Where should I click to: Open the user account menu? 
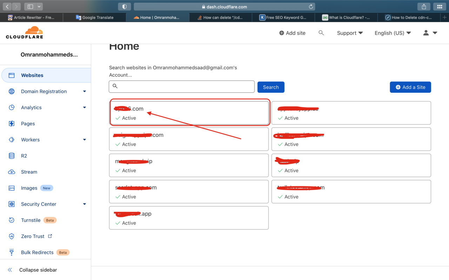430,33
